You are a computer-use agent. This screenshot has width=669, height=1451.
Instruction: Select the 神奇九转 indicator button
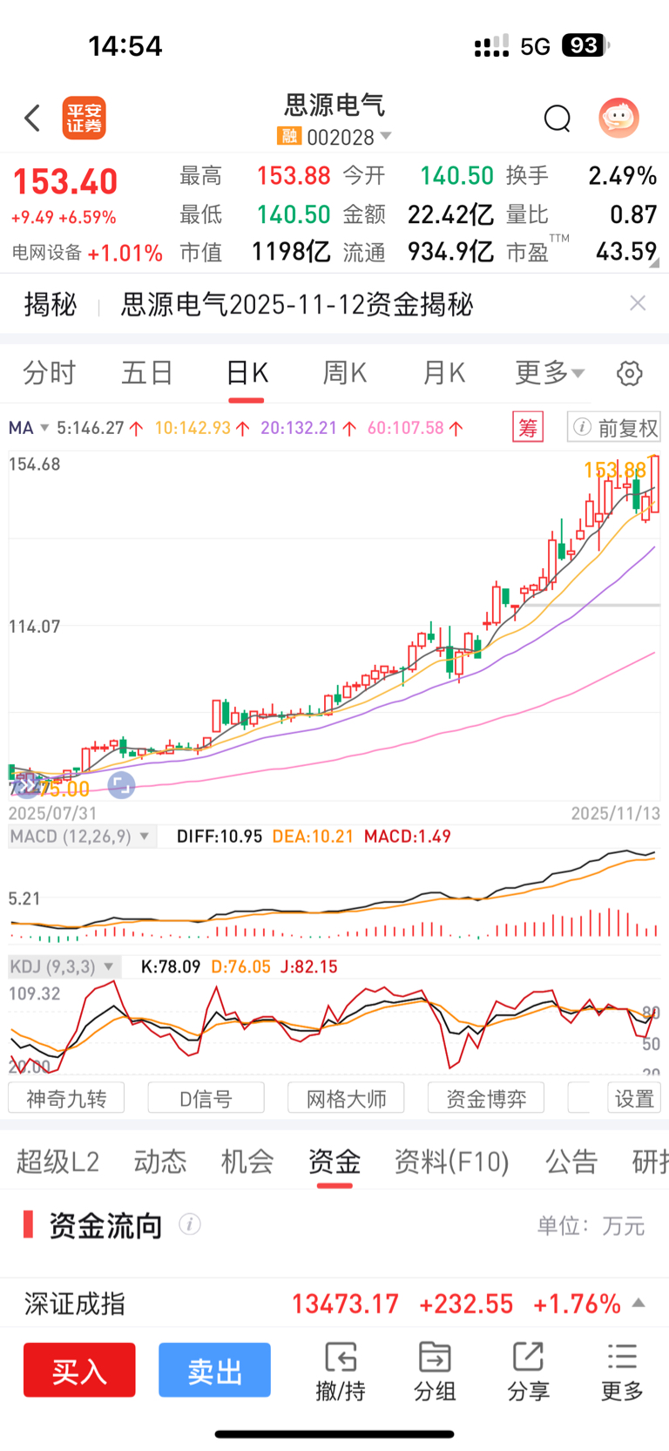tap(66, 1098)
